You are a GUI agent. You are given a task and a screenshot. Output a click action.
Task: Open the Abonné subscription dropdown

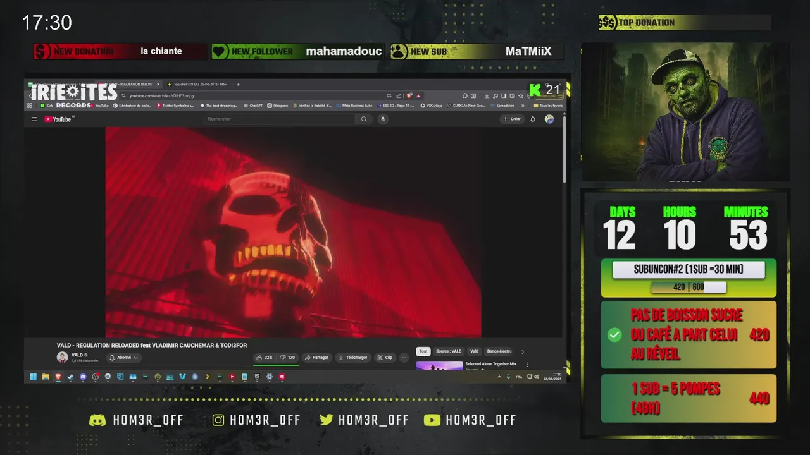click(123, 358)
